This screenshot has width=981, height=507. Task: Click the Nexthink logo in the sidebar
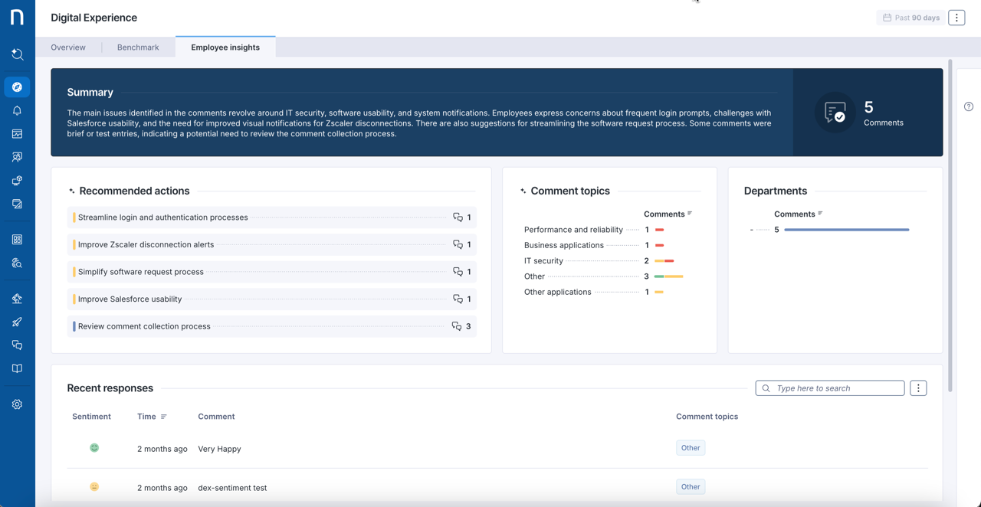point(17,17)
